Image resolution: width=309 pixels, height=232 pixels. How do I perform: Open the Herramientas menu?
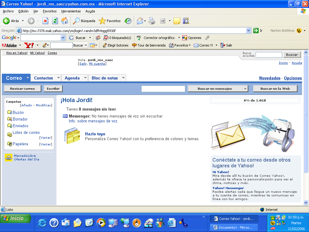pos(71,11)
